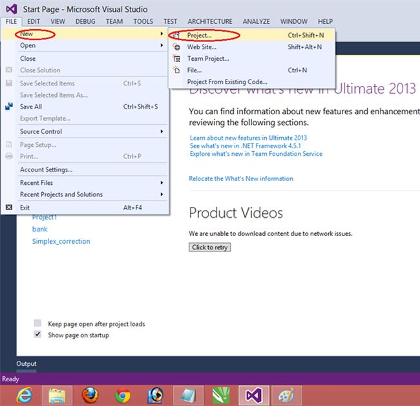Image resolution: width=420 pixels, height=406 pixels.
Task: Open Explore what's new in Team Foundation Service
Action: tap(256, 154)
